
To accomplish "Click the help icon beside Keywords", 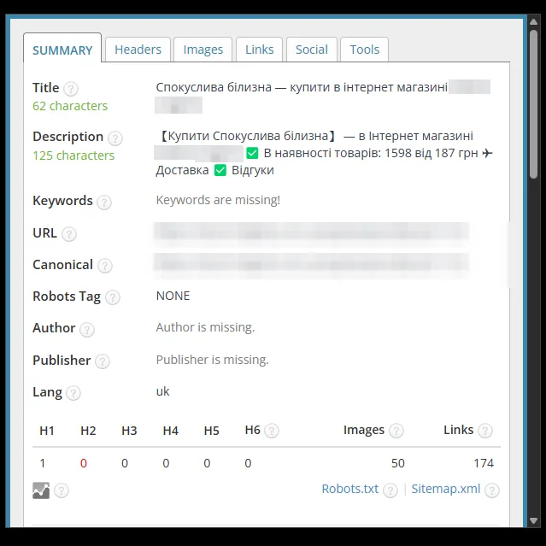I will click(x=104, y=203).
